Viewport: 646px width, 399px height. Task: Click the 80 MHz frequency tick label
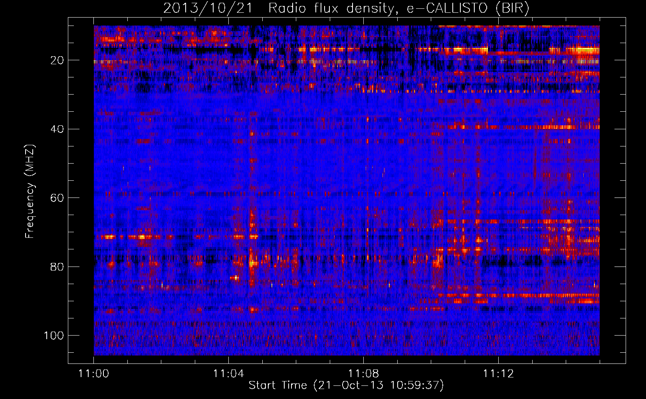coord(57,267)
